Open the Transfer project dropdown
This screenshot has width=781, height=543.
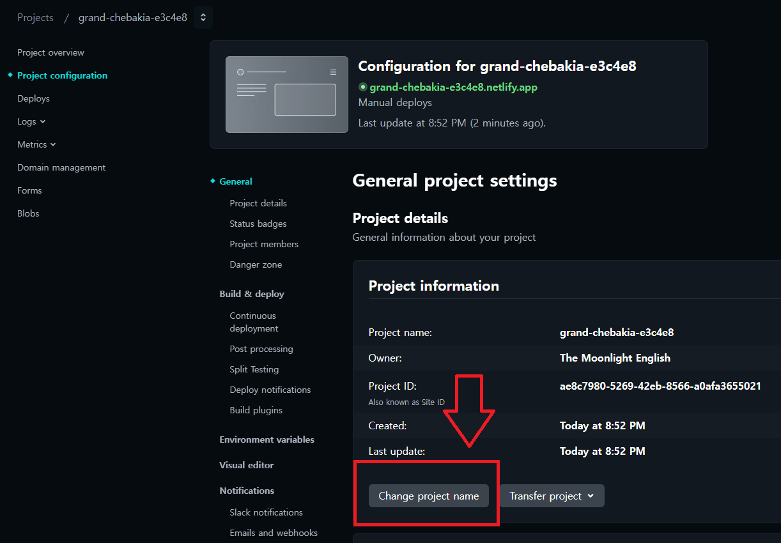point(552,496)
